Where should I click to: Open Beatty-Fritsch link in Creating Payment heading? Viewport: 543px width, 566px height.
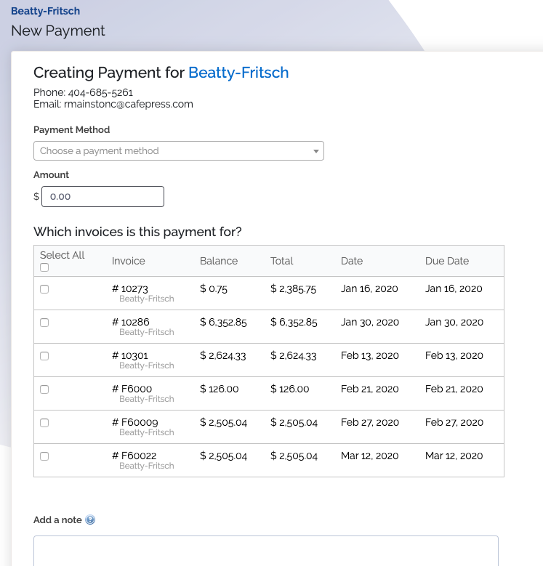[x=238, y=73]
